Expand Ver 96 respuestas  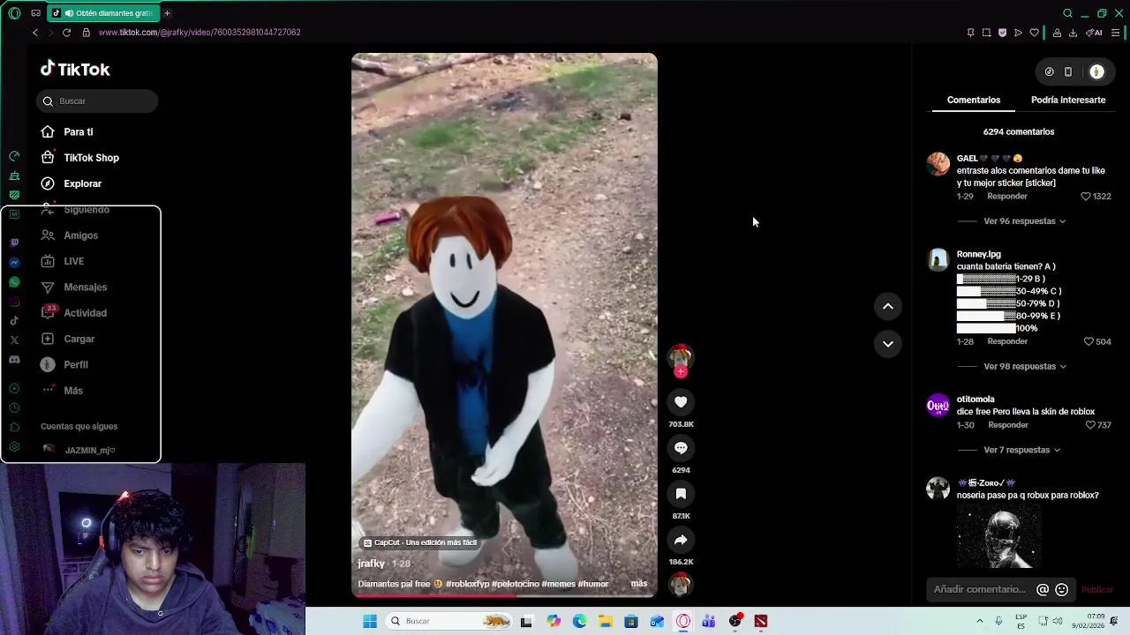(1024, 221)
